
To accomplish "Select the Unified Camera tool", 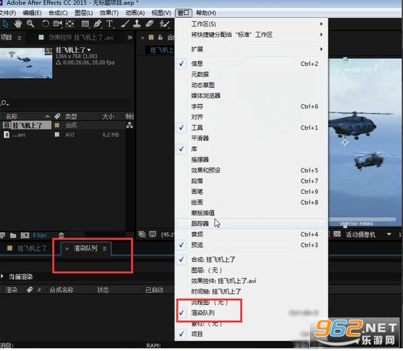I will pos(58,24).
